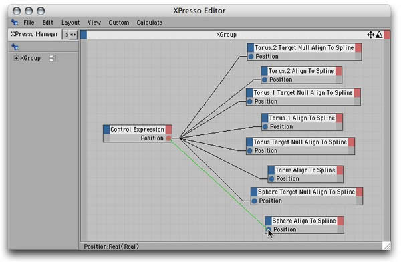Click red square of Torus Target Null Align To Spline
The width and height of the screenshot is (401, 262).
[x=352, y=142]
